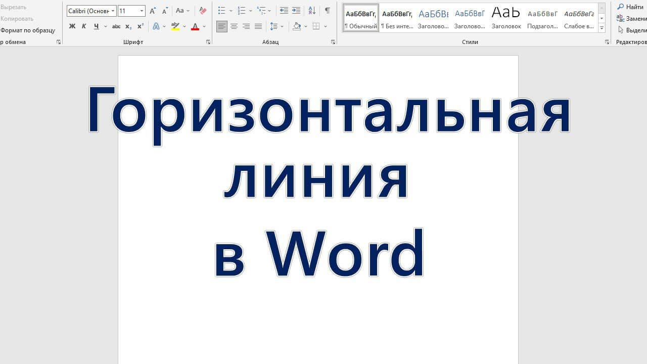Justify the paragraph text
The height and width of the screenshot is (364, 647).
point(258,26)
